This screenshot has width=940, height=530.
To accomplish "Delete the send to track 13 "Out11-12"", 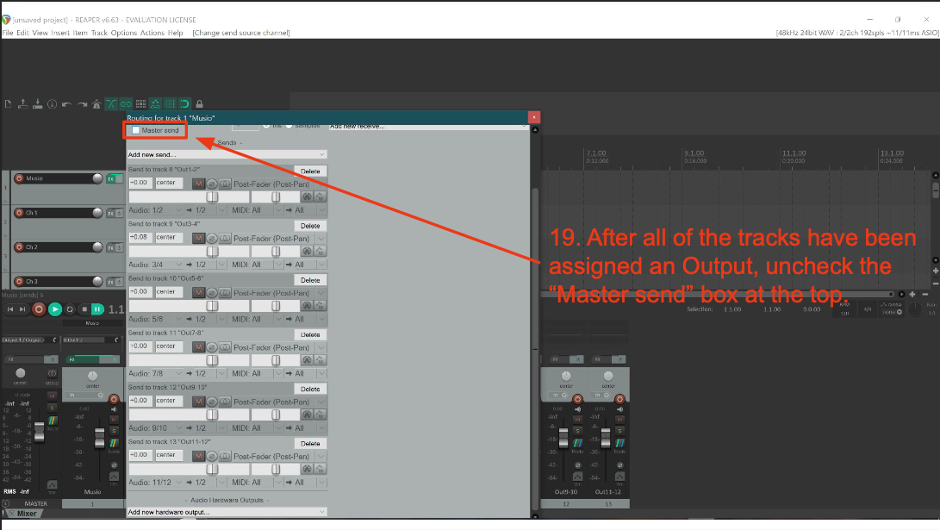I will [310, 444].
